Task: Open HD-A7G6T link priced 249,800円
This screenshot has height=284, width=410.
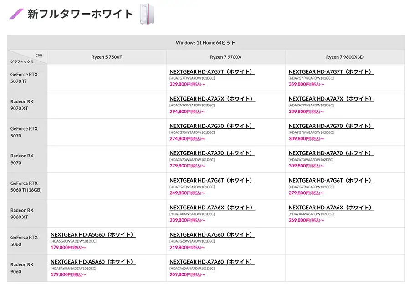Action: [212, 181]
